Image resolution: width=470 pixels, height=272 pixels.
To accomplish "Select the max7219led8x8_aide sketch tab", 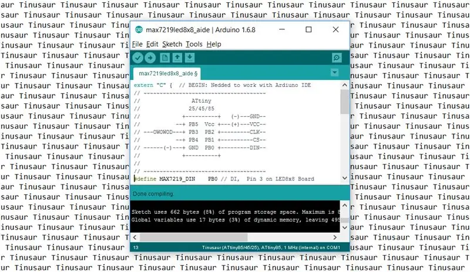I will pyautogui.click(x=167, y=73).
